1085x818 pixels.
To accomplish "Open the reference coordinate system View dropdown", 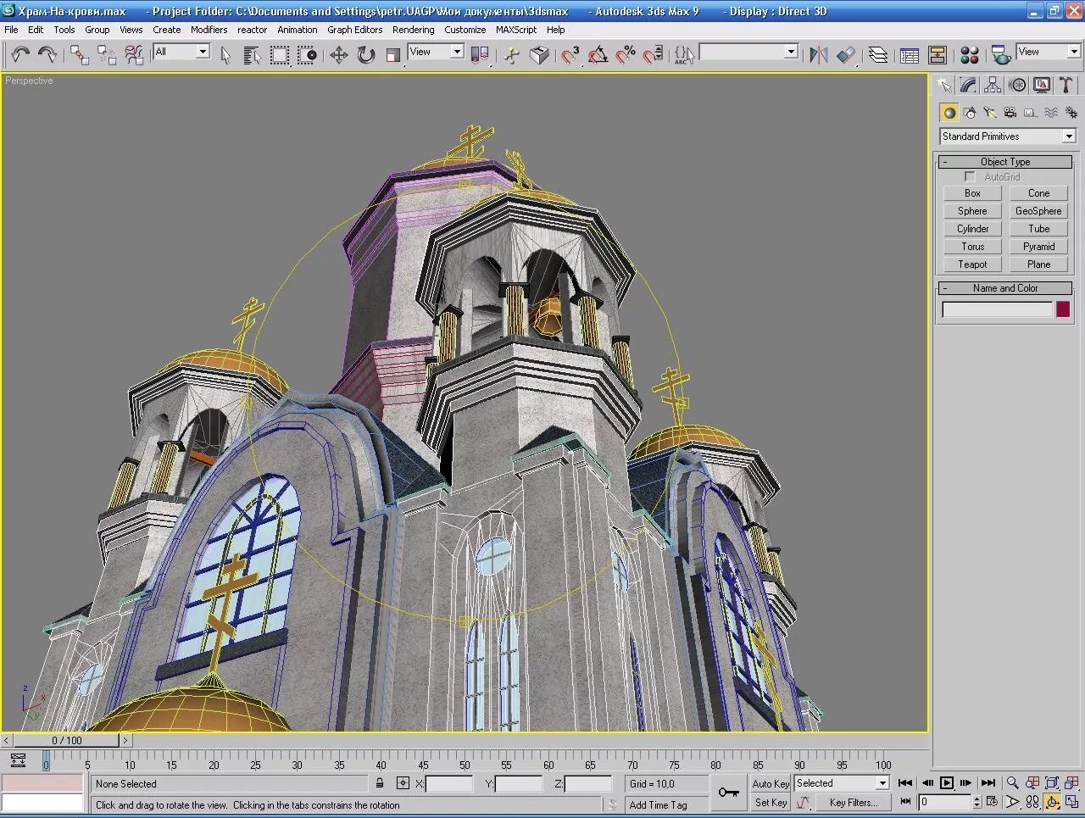I will click(436, 52).
